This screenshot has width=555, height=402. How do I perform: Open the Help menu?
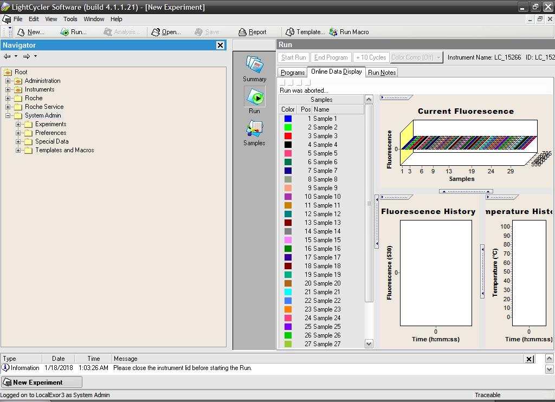pyautogui.click(x=116, y=19)
